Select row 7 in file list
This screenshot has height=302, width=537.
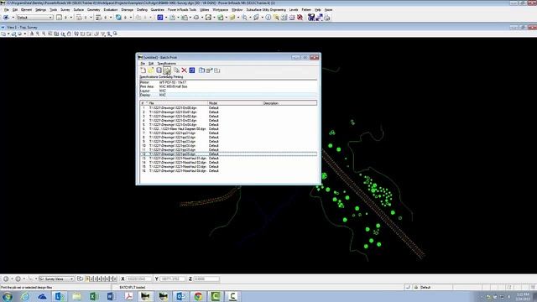click(x=228, y=133)
